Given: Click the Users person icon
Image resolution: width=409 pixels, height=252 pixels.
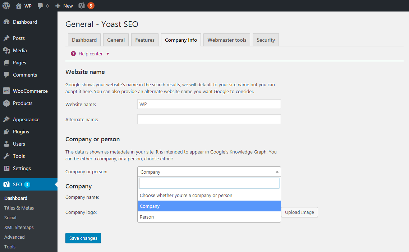Looking at the screenshot, I should [x=6, y=144].
